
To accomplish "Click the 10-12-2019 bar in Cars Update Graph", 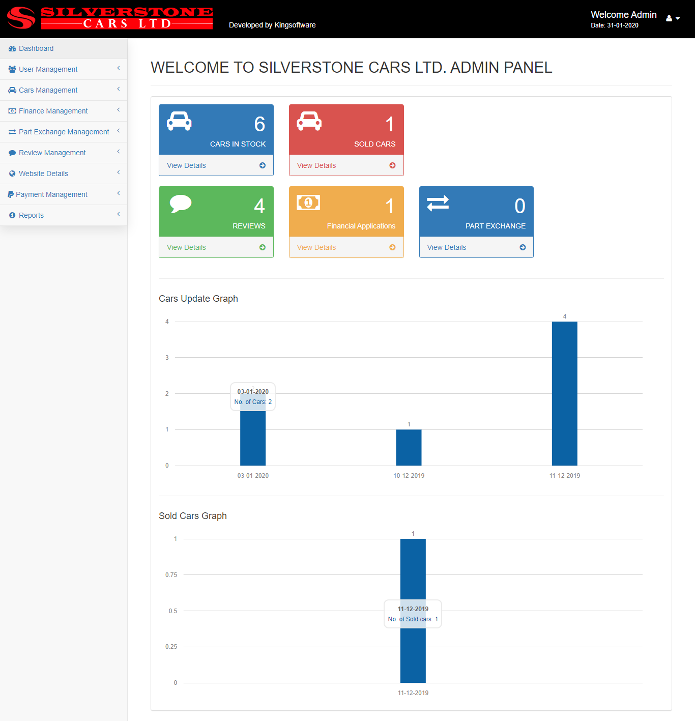I will (409, 448).
